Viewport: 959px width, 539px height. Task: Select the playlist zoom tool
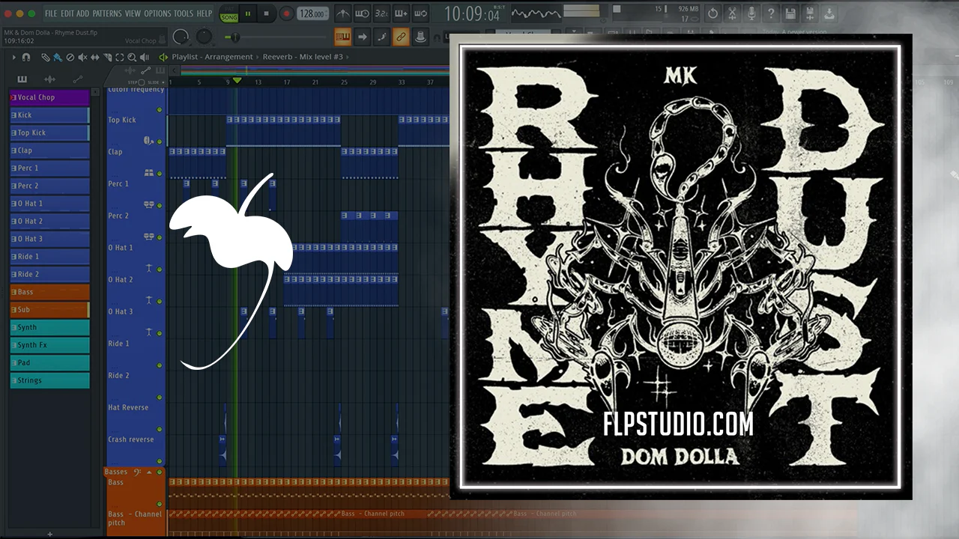click(x=132, y=57)
